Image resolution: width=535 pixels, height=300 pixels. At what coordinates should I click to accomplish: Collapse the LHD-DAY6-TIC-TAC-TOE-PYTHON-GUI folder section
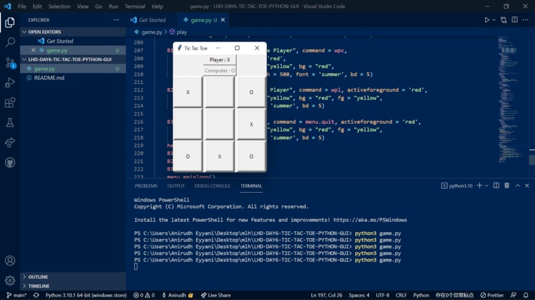pyautogui.click(x=73, y=59)
